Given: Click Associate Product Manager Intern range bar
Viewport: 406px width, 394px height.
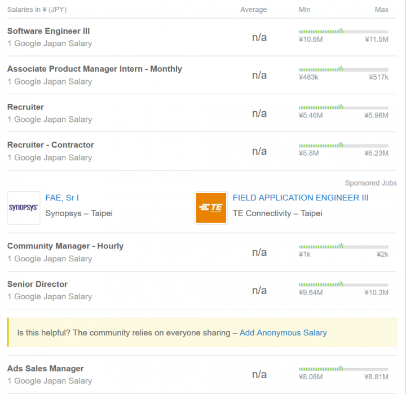Looking at the screenshot, I should pyautogui.click(x=343, y=69).
